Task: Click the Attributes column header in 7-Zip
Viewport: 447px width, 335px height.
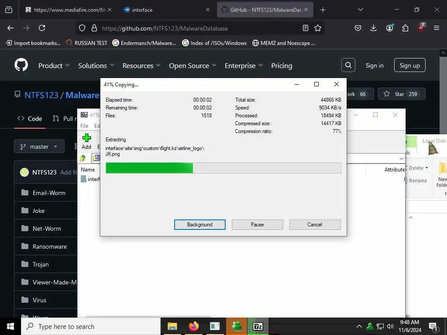Action: pos(395,170)
